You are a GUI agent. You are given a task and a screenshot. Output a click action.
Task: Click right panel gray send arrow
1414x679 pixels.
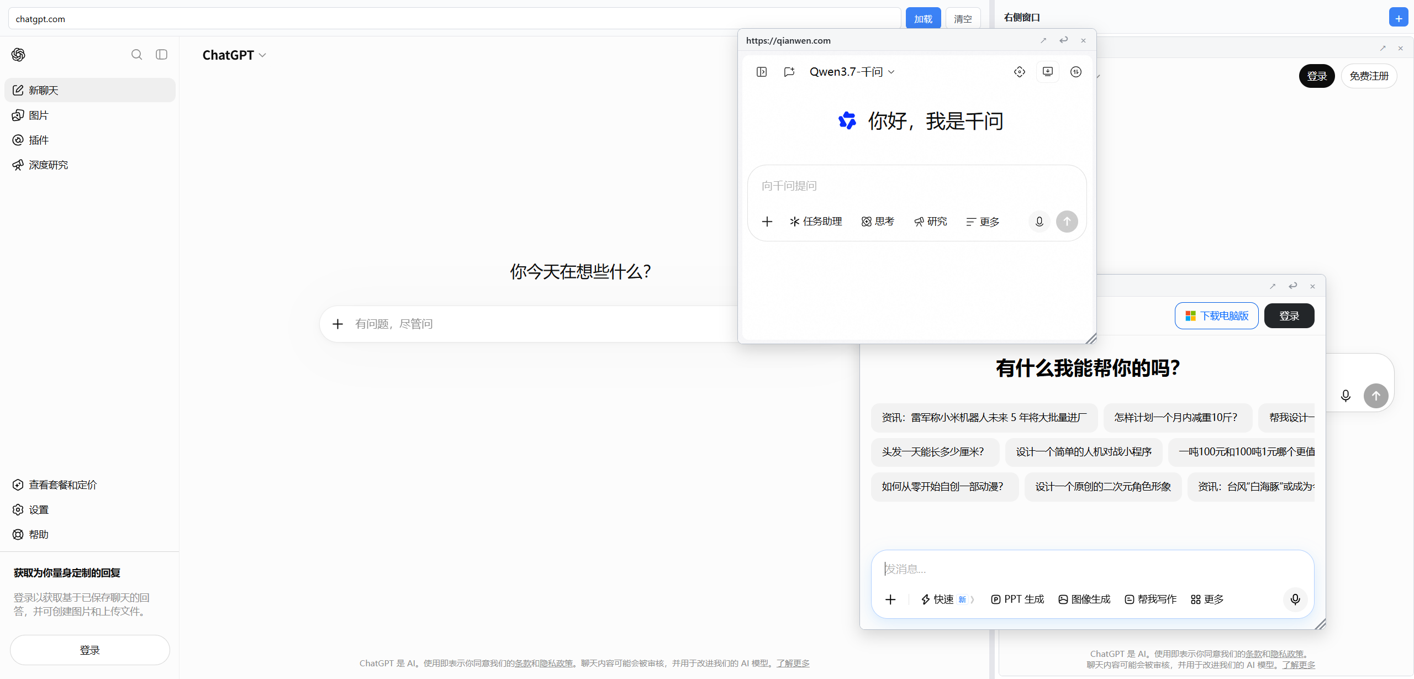click(x=1376, y=396)
